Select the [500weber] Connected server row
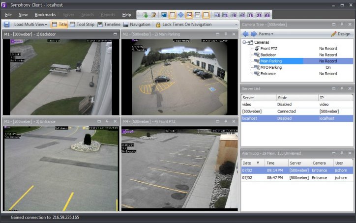This screenshot has height=223, width=356. pyautogui.click(x=297, y=111)
